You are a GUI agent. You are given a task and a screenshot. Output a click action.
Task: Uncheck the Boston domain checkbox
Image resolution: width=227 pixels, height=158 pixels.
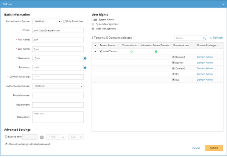click(x=173, y=63)
